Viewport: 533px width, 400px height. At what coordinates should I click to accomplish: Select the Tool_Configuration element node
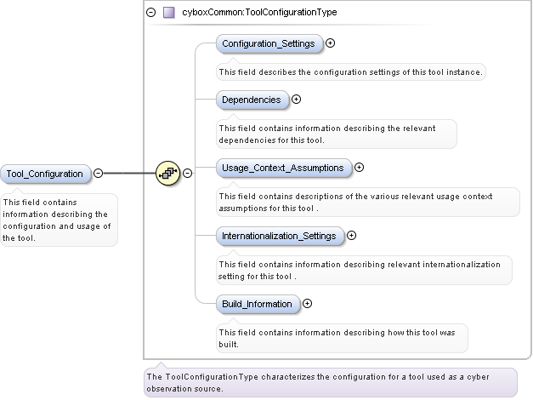pos(45,174)
